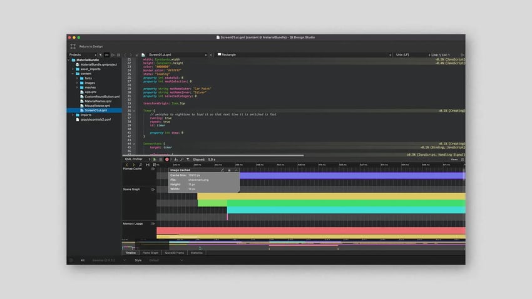Fold the Timer block at line 35
Viewport: 532px width, 299px height.
[134, 111]
